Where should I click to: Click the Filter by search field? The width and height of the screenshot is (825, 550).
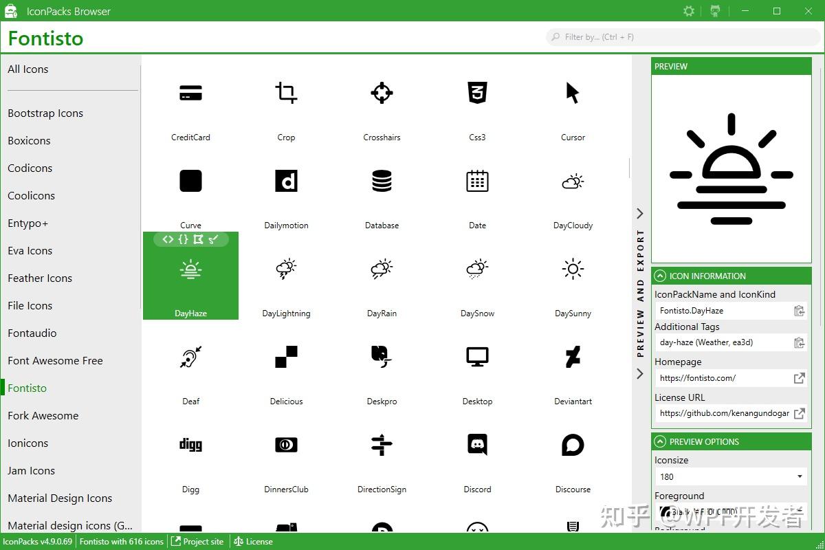[682, 36]
